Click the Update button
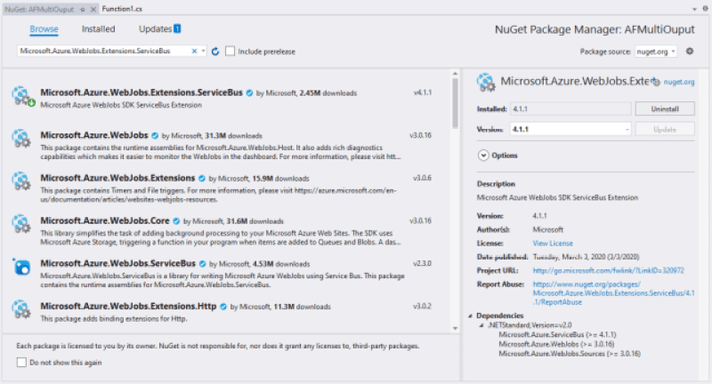The width and height of the screenshot is (712, 384). 665,129
